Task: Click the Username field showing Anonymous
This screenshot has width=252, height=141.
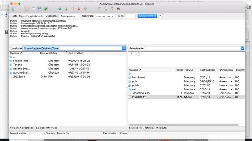Action: click(x=70, y=16)
